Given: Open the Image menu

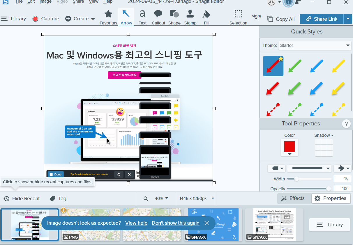Looking at the screenshot, I should (45, 2).
